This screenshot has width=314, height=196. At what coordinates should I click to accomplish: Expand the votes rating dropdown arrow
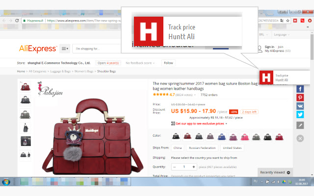click(x=195, y=95)
